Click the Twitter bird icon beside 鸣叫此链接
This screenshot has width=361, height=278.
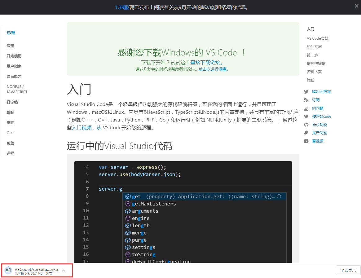[306, 91]
